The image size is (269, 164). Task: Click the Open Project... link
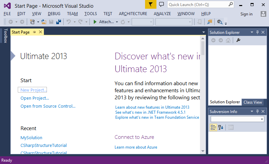click(35, 98)
